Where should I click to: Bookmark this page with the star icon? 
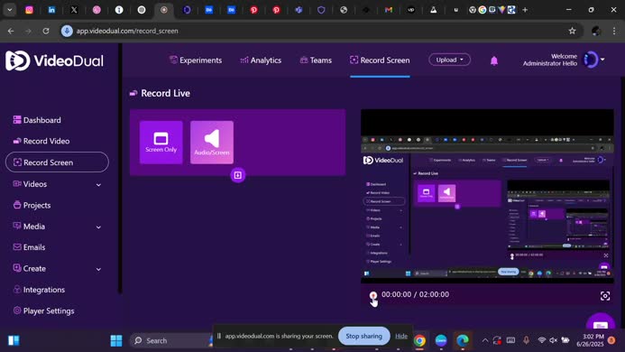point(573,31)
